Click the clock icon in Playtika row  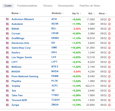pos(109,81)
